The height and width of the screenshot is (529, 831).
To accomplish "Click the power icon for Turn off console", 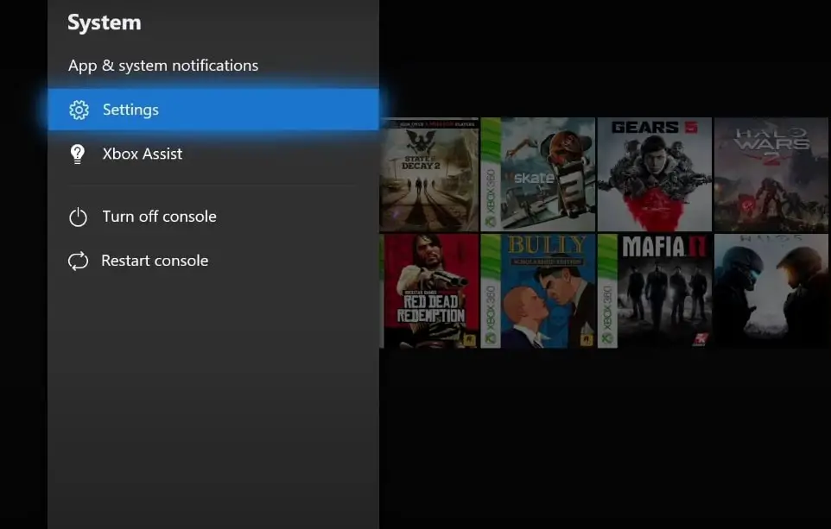I will pyautogui.click(x=78, y=217).
